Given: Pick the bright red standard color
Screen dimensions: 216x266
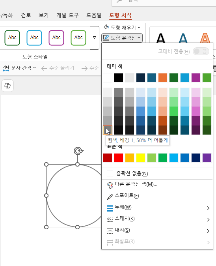Looking at the screenshot, I should coord(119,158).
